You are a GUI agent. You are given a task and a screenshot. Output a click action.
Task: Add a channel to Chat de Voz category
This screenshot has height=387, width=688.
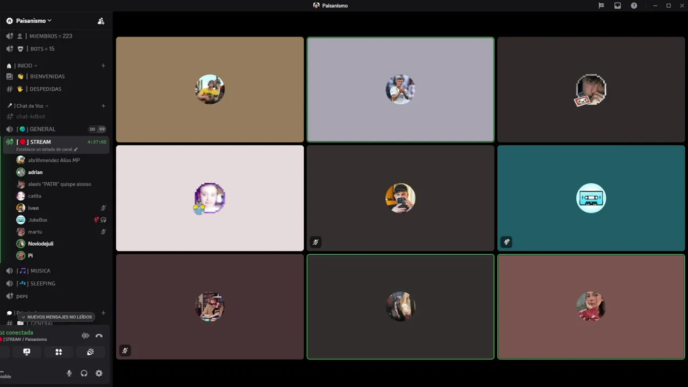(x=103, y=106)
